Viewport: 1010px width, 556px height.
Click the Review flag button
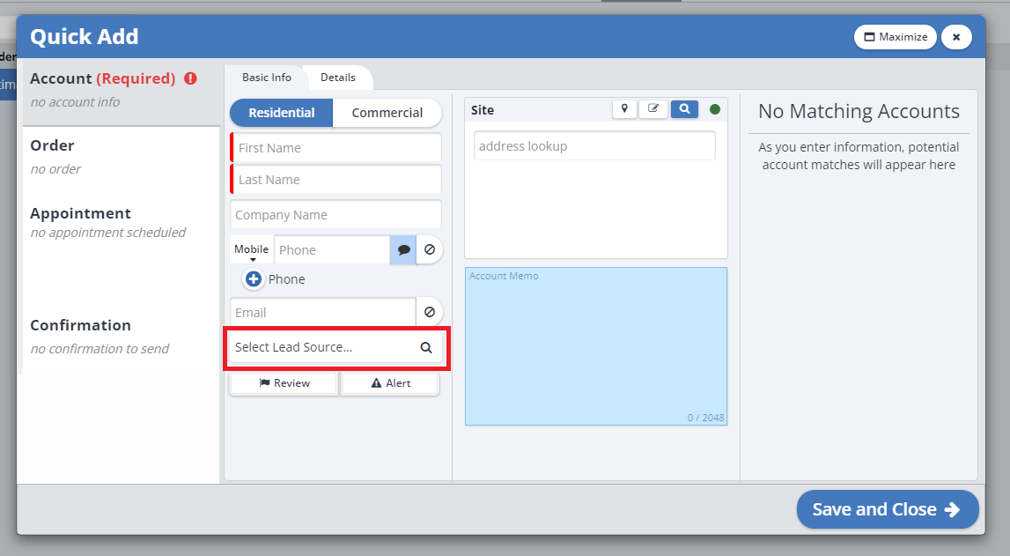coord(284,383)
